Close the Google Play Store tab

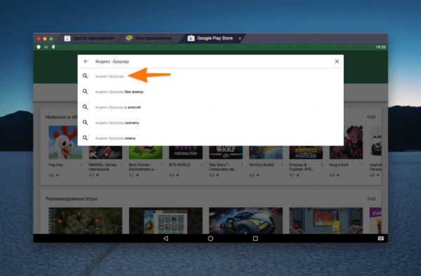pyautogui.click(x=240, y=39)
